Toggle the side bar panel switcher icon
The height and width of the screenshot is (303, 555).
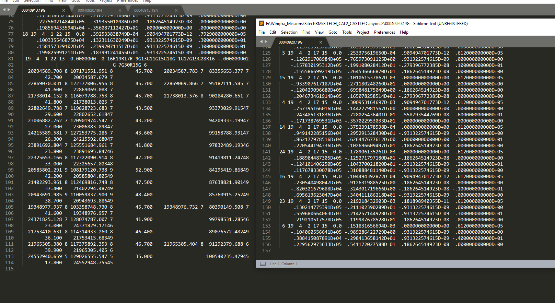(263, 264)
